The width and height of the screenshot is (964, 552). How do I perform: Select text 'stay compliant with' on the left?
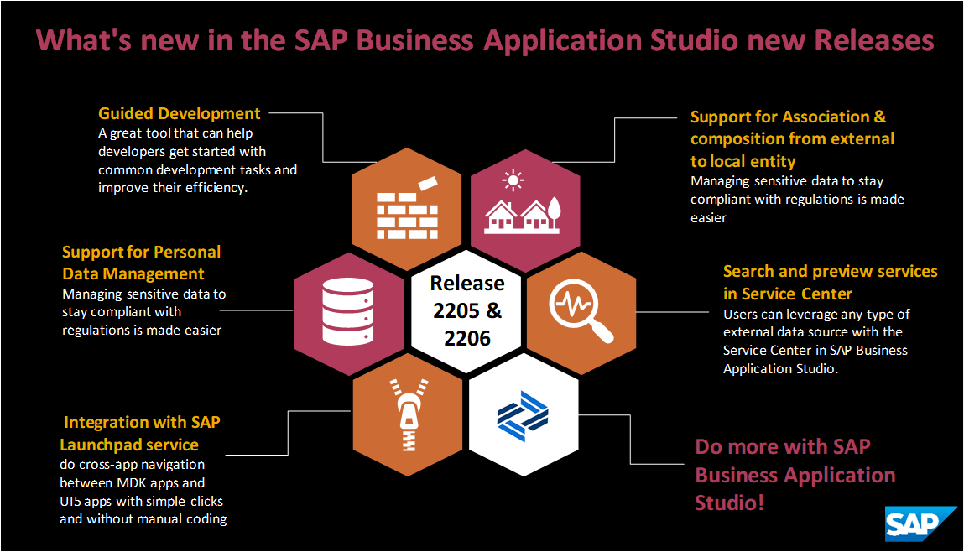point(122,312)
